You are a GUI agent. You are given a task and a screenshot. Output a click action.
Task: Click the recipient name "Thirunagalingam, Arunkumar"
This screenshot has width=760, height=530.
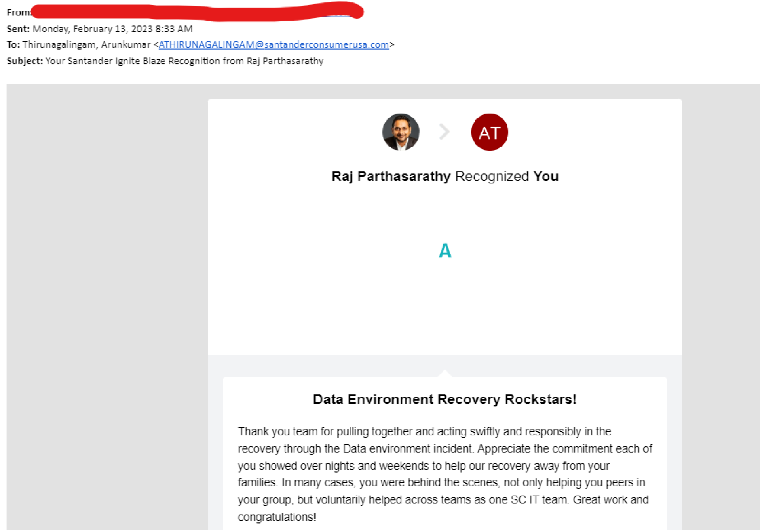pyautogui.click(x=87, y=45)
